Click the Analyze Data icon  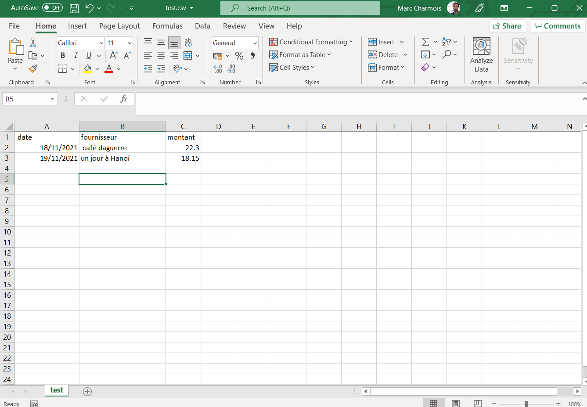482,46
